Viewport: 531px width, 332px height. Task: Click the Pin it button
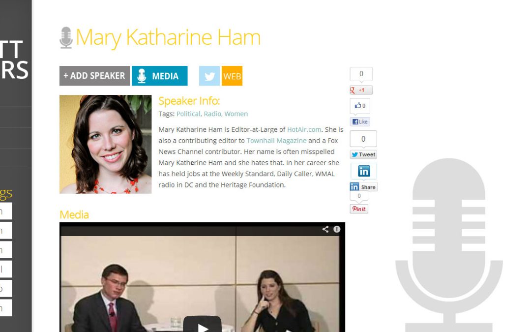coord(359,209)
